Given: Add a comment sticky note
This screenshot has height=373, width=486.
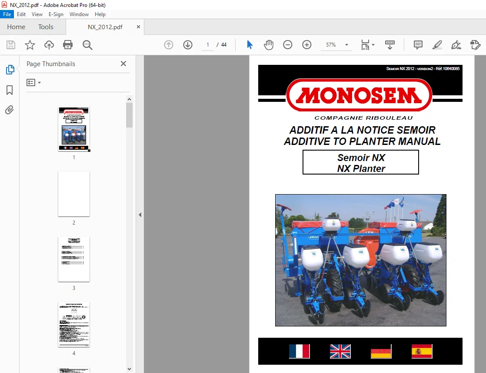Looking at the screenshot, I should pyautogui.click(x=418, y=45).
